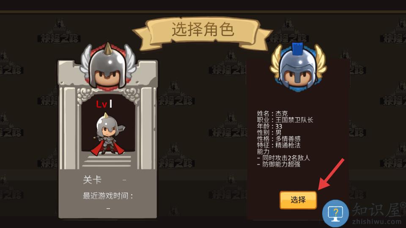Click the 性格：多情善感 personality line

coord(279,139)
